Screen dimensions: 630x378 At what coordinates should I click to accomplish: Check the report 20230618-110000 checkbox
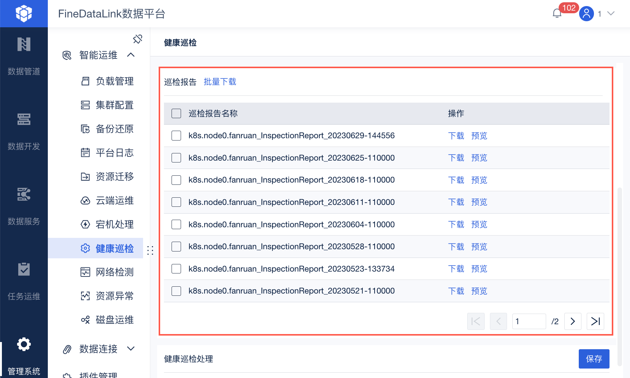click(x=176, y=180)
